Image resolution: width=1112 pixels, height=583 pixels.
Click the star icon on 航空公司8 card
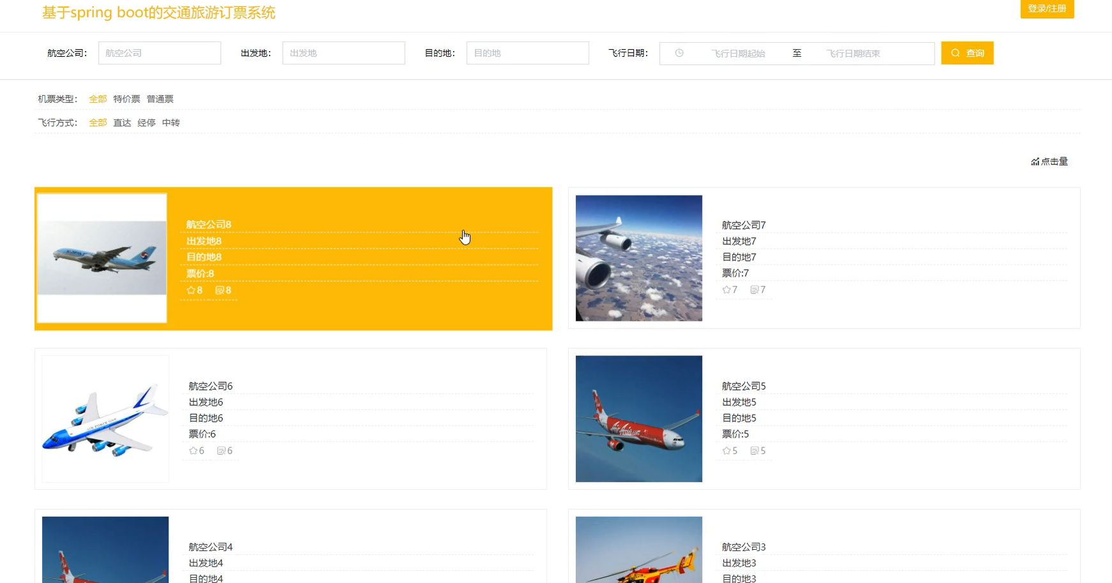click(x=191, y=290)
